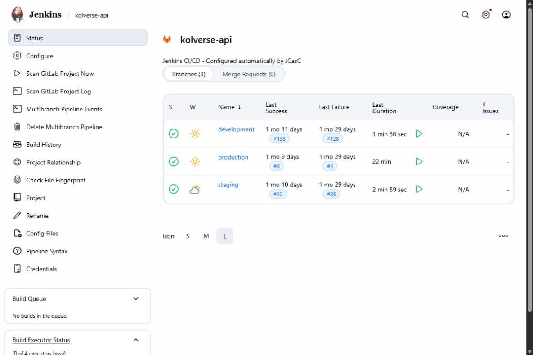Click the partly cloudy weather icon for staging
The height and width of the screenshot is (355, 533).
[x=195, y=189]
